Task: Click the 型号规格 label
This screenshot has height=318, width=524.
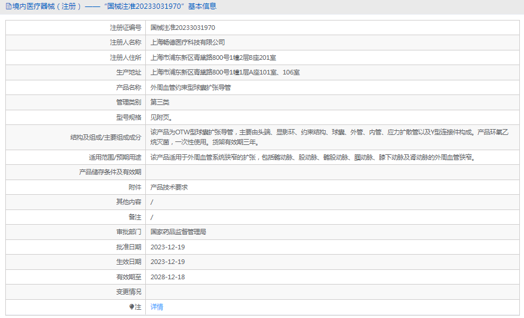Action: (129, 117)
